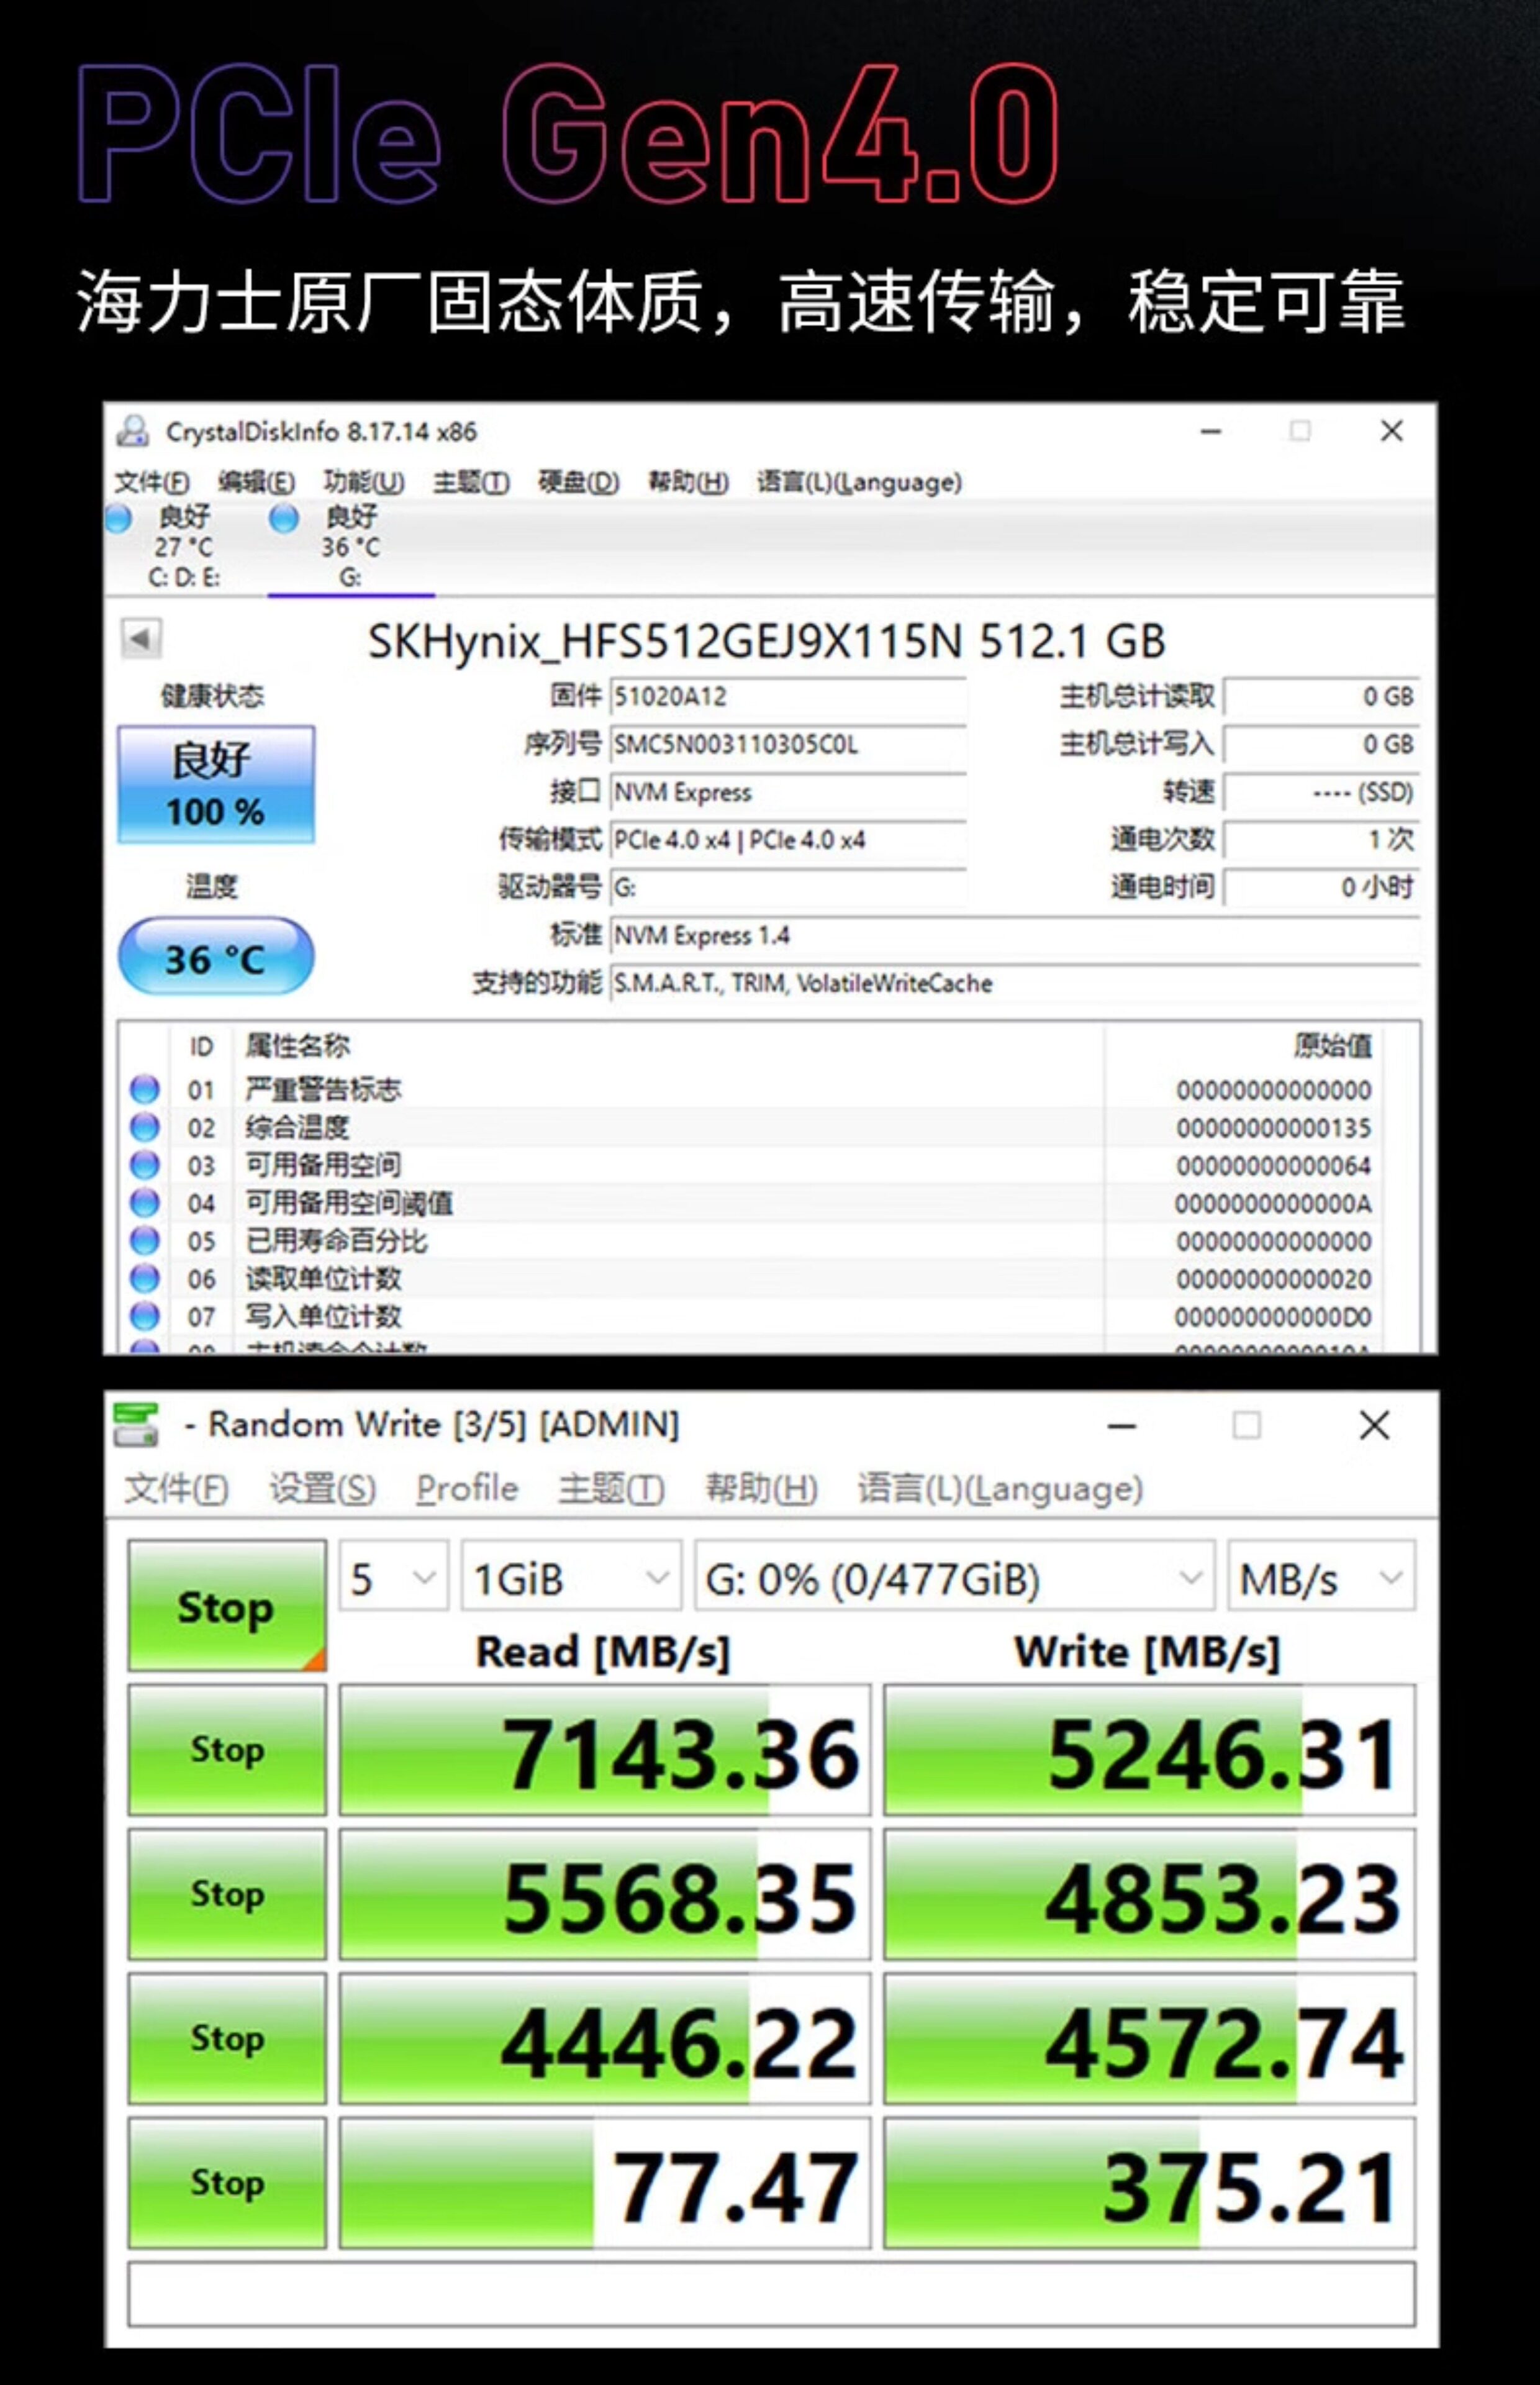Screen dimensions: 1540x2385
Task: Open the Profile menu in CrystalDiskMark
Action: point(467,1488)
